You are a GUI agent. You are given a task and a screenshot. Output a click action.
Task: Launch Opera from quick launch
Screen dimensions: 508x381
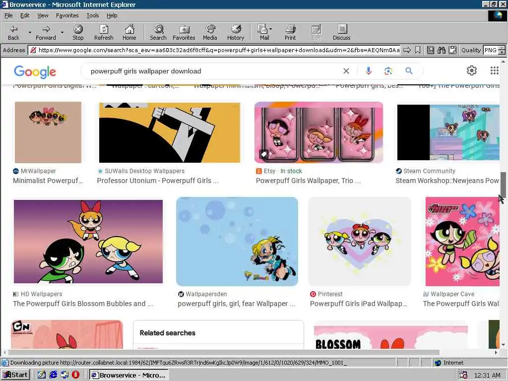pyautogui.click(x=75, y=375)
